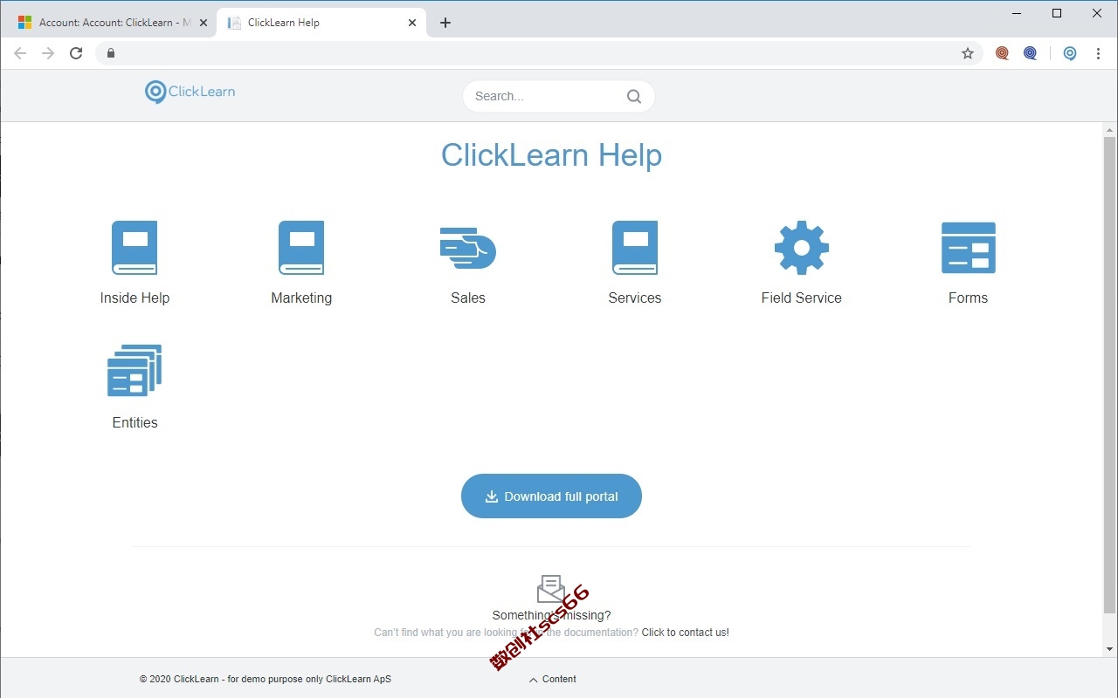Click the Entities label
This screenshot has height=698, width=1118.
135,422
